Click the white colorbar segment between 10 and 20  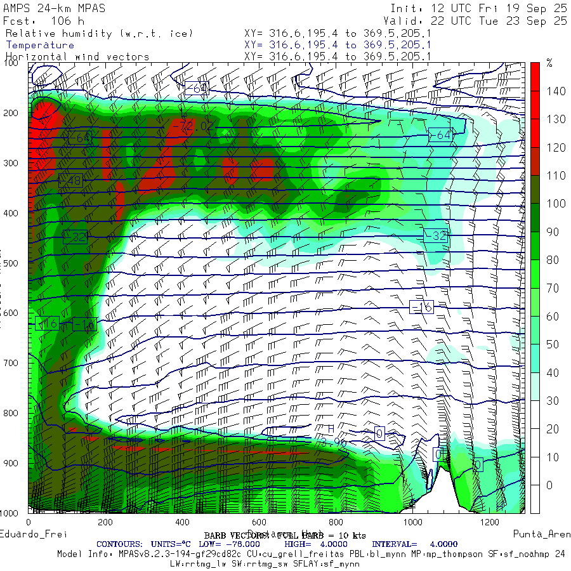pos(535,443)
